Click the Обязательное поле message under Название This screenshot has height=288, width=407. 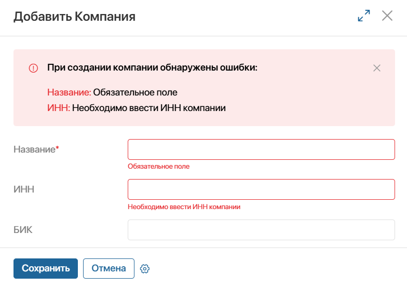[x=159, y=166]
